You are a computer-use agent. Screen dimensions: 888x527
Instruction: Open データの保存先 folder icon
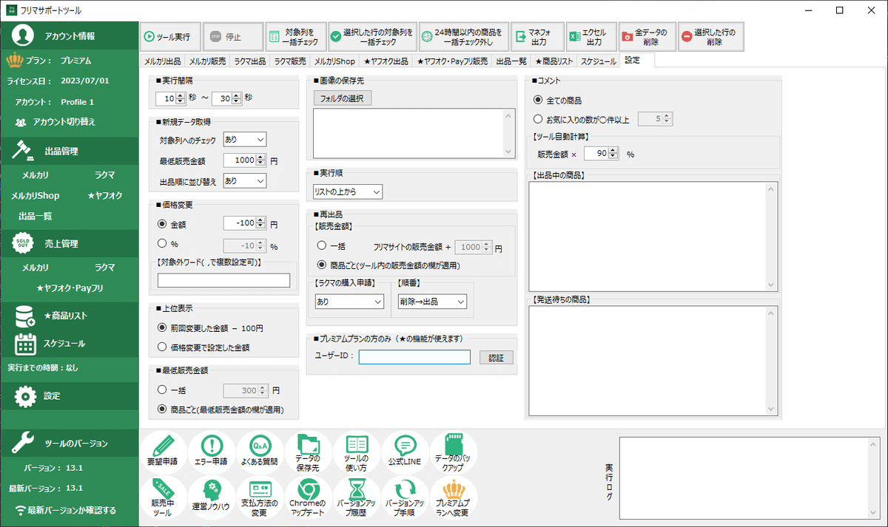(308, 451)
